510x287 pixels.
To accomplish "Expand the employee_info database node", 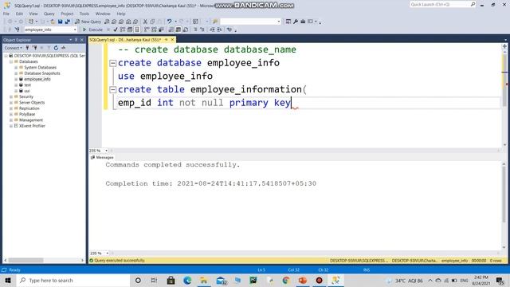I will click(16, 79).
